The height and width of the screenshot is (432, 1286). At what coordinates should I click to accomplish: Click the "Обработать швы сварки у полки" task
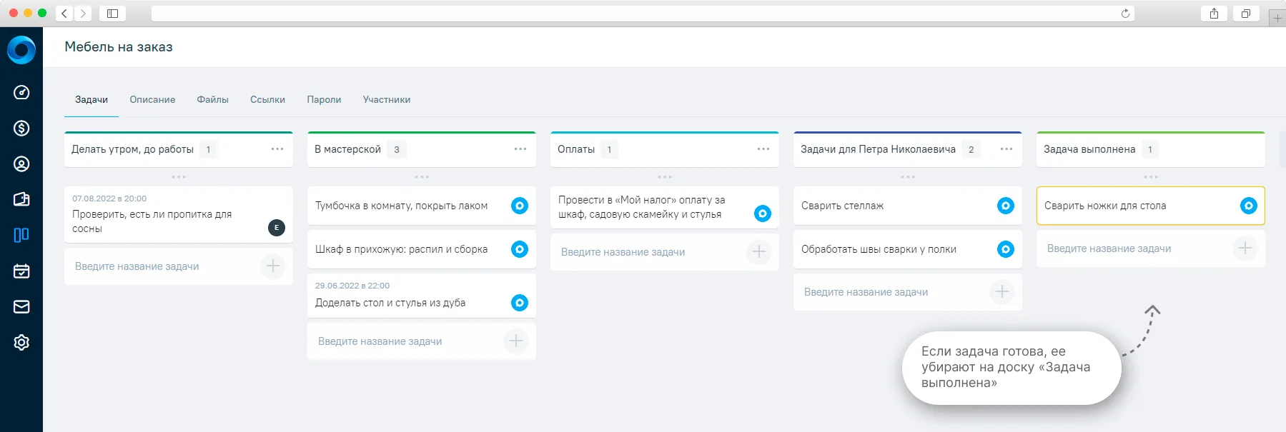coord(908,249)
